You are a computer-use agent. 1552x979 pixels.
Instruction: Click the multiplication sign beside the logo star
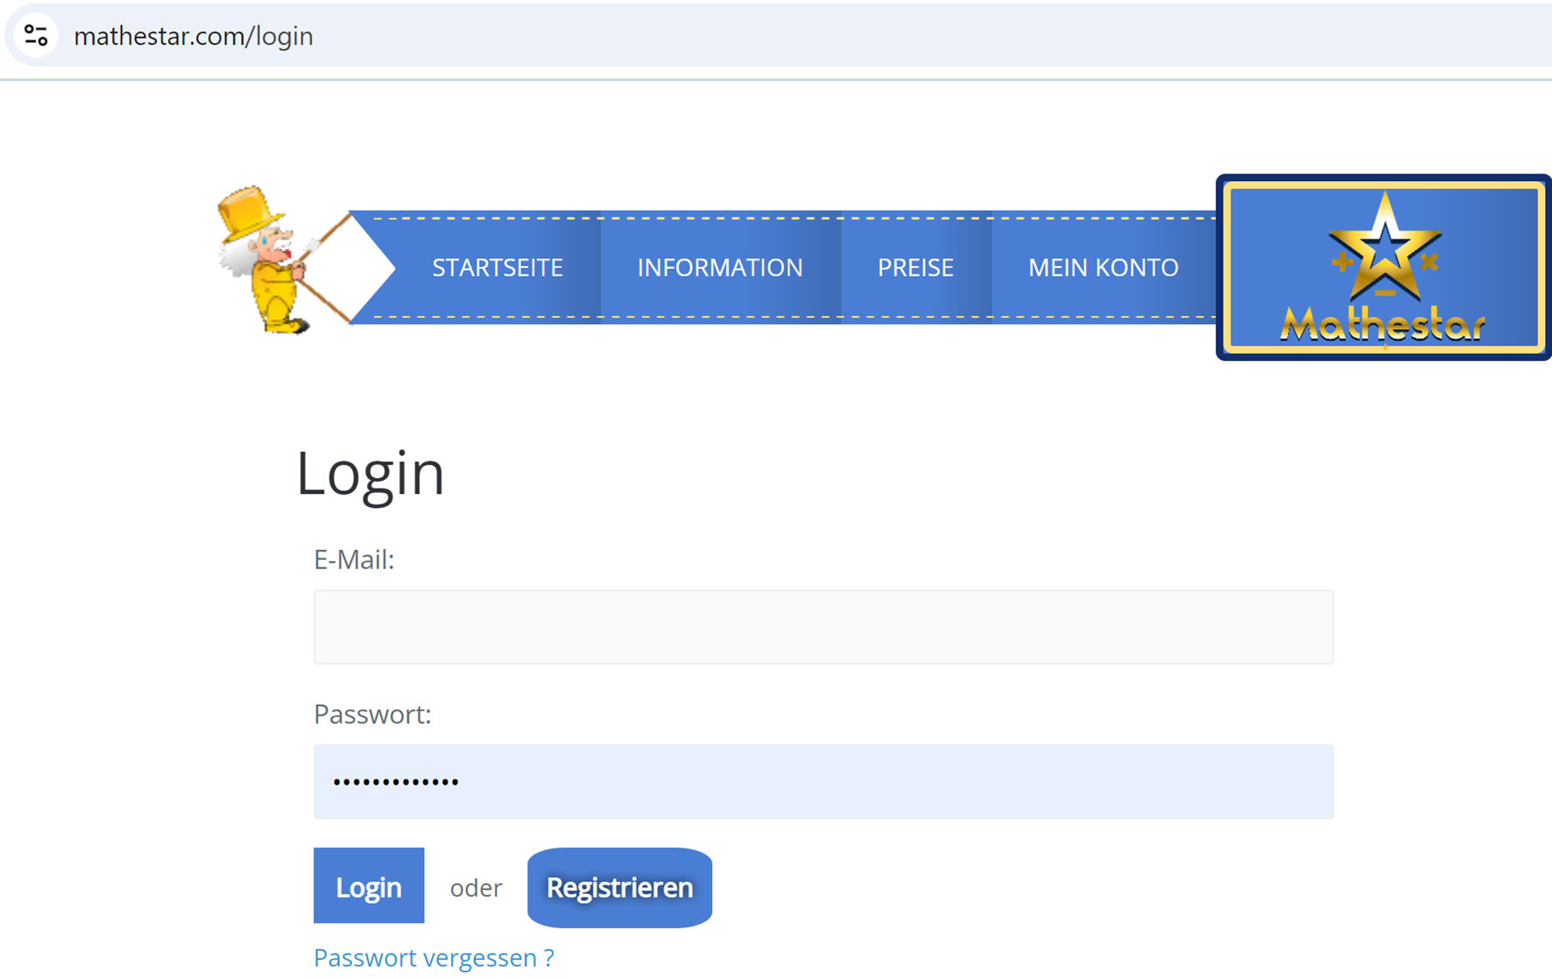[x=1429, y=262]
